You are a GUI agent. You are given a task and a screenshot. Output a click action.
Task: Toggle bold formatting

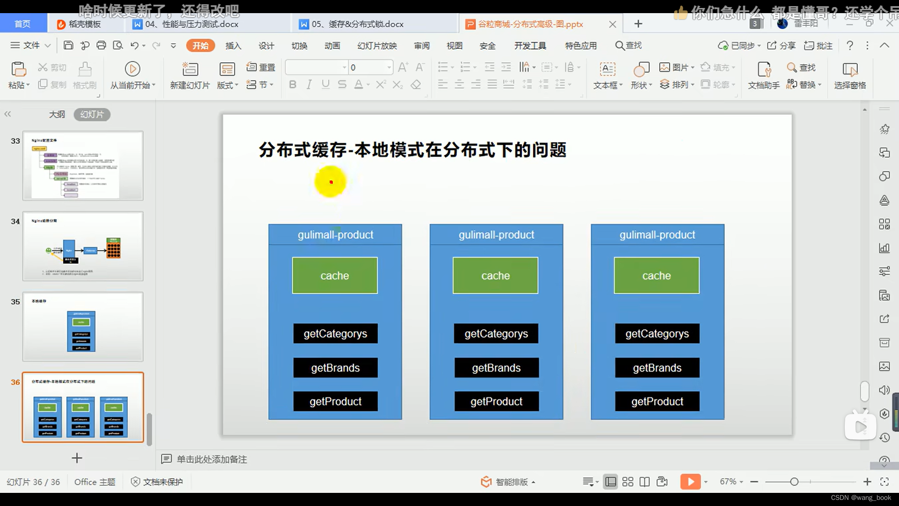pyautogui.click(x=293, y=84)
